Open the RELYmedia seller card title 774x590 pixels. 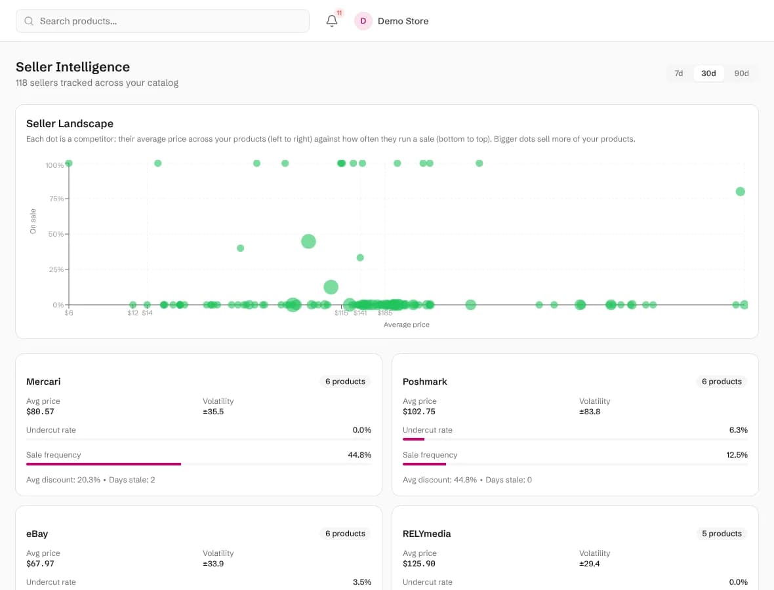click(426, 534)
